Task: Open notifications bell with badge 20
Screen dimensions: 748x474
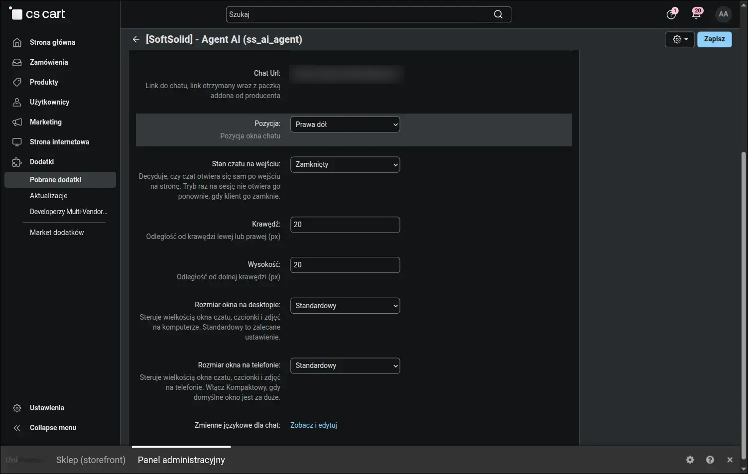Action: click(x=697, y=14)
